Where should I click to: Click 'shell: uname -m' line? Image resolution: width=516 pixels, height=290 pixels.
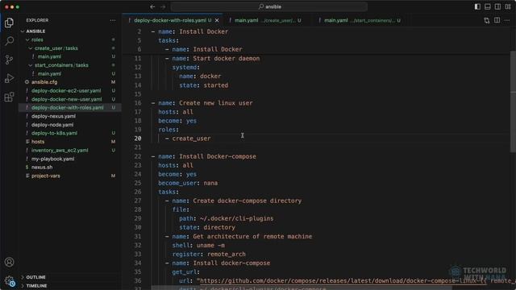[x=198, y=245]
